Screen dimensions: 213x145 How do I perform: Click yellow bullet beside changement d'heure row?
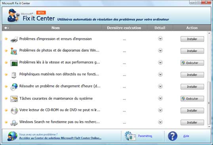pos(6,86)
